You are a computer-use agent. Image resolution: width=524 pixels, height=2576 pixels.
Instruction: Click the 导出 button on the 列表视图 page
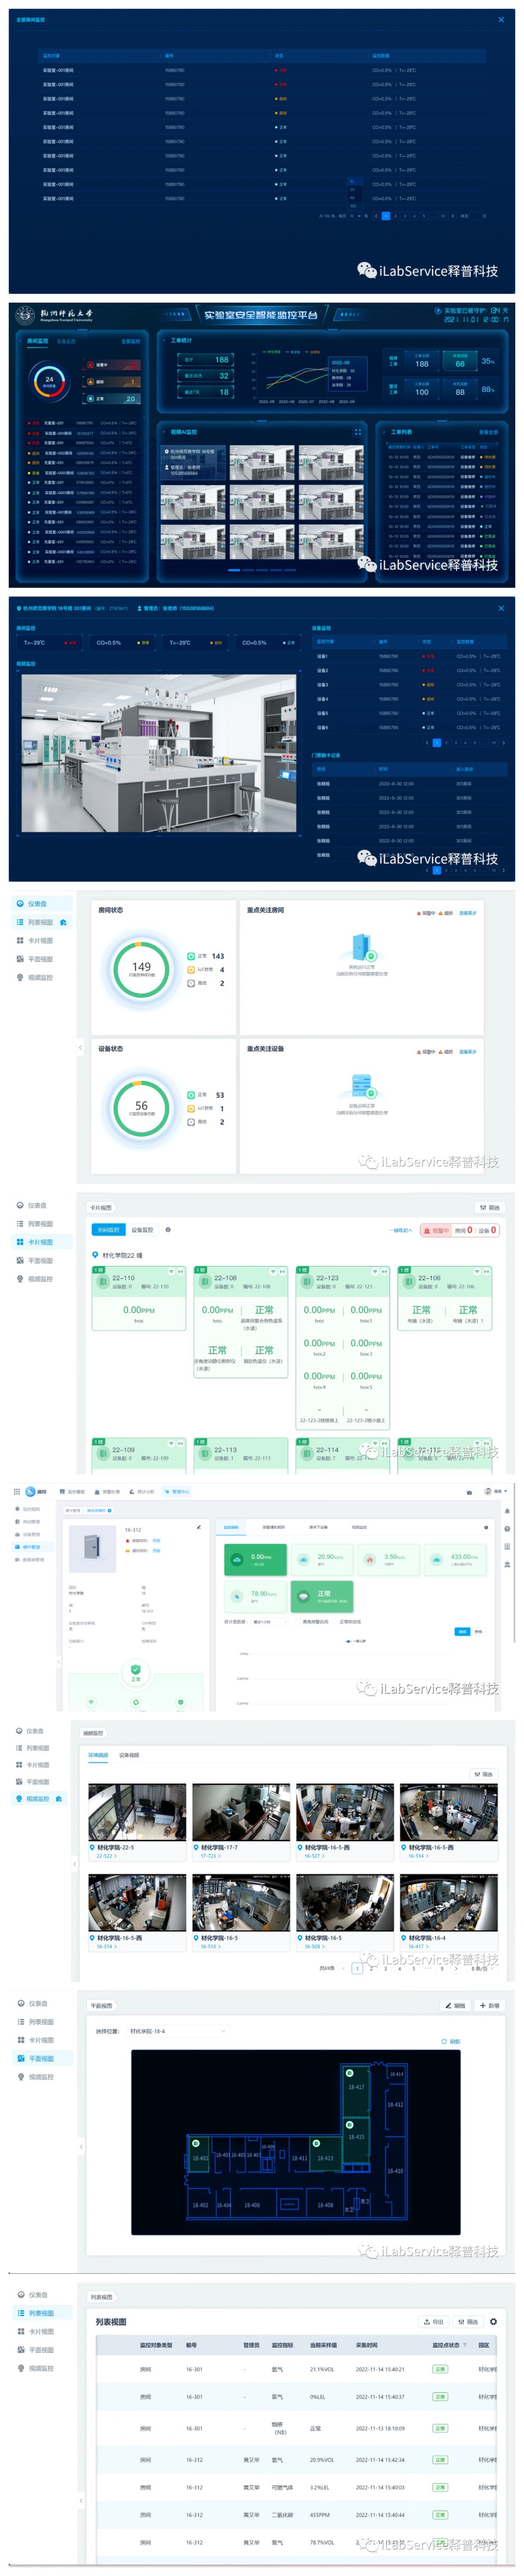tap(434, 2321)
